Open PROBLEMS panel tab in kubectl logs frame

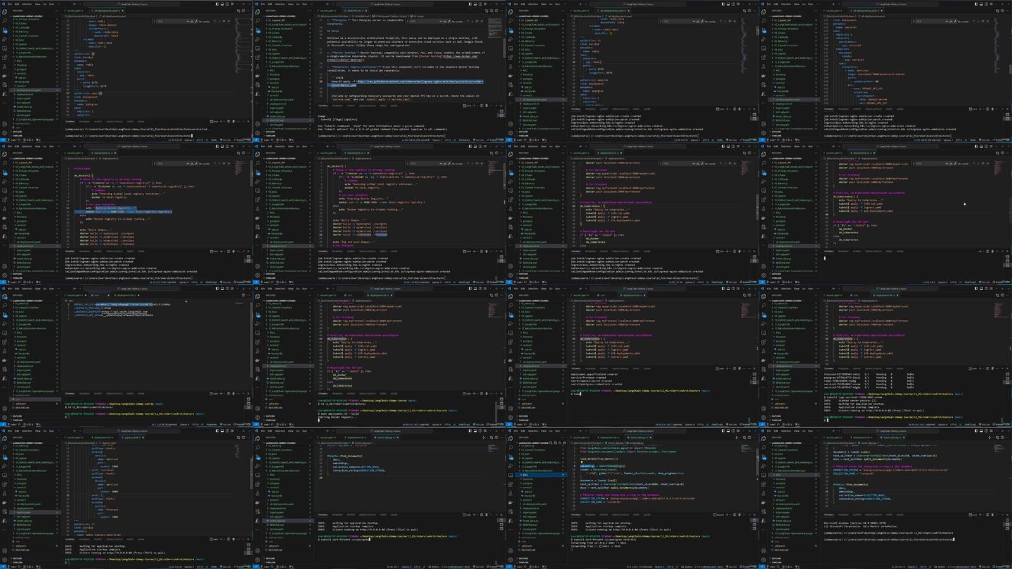click(x=843, y=369)
